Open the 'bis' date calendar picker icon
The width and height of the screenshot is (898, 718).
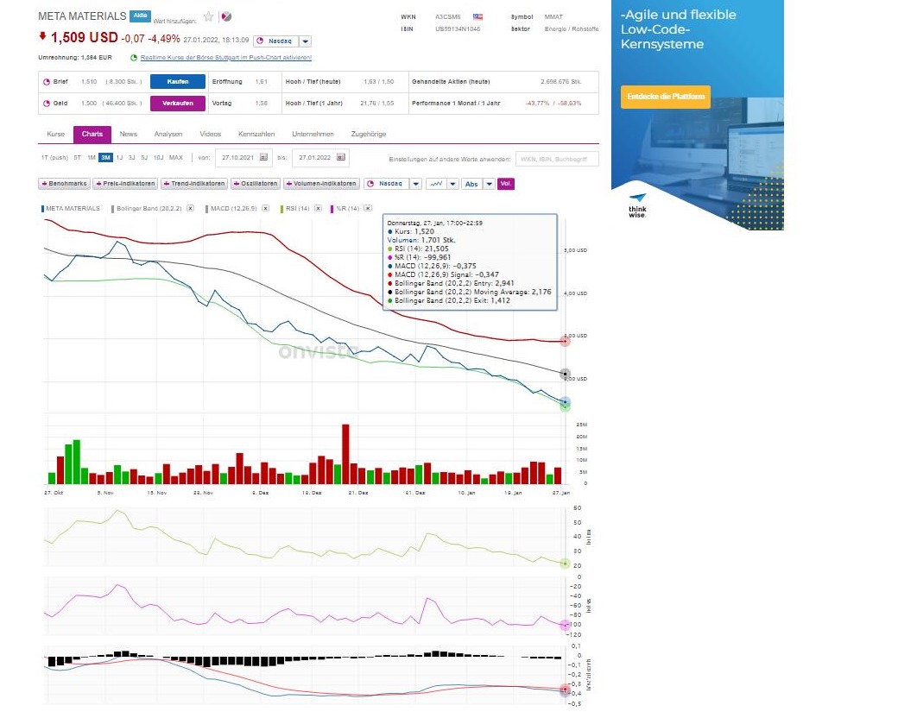(x=341, y=158)
